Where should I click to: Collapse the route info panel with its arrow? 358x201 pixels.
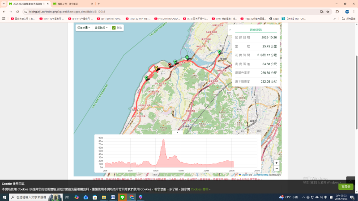point(230,30)
